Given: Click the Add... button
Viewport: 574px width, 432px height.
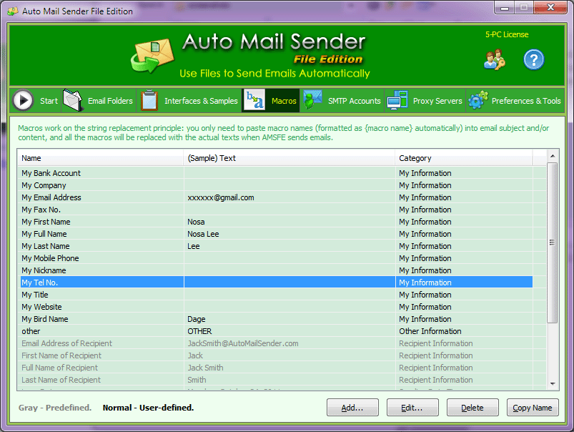Looking at the screenshot, I should tap(352, 408).
